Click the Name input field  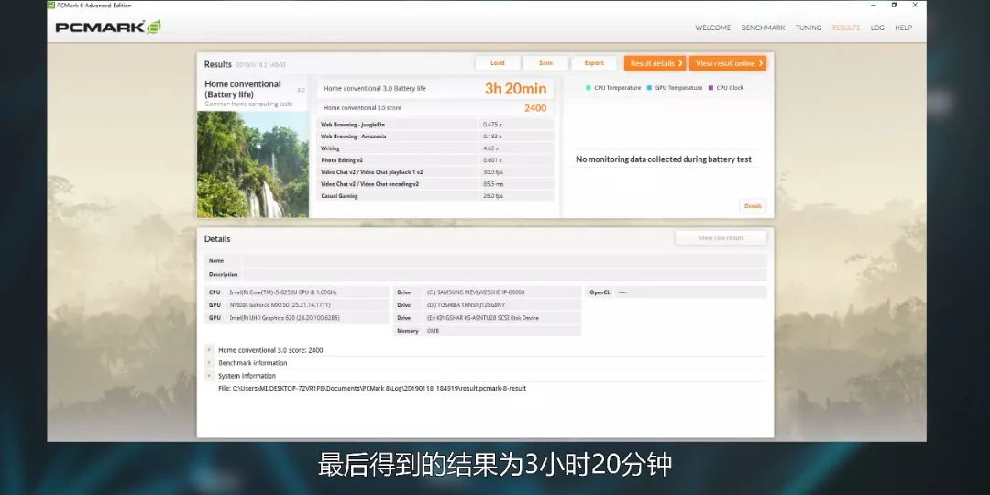tap(504, 260)
